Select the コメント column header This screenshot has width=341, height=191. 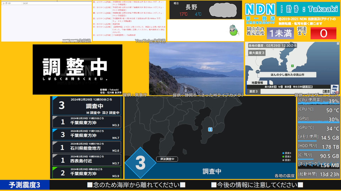click(x=57, y=3)
